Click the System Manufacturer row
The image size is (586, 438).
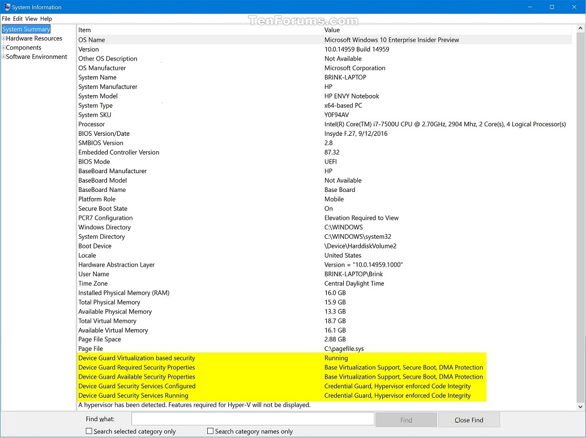tap(324, 87)
